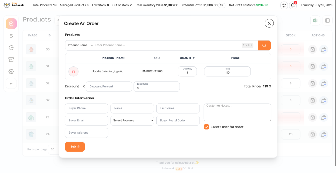Screen dimensions: 336x173
Task: Click upload icon for product 22
Action: point(324,117)
